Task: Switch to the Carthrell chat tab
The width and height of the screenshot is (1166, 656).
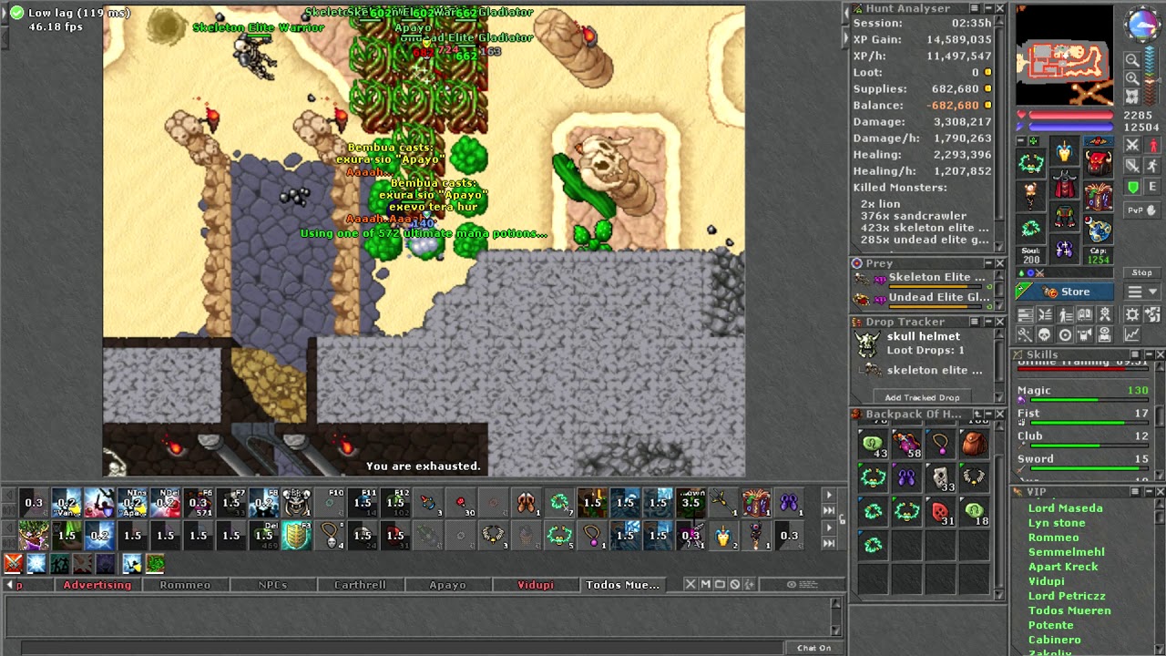Action: 360,585
